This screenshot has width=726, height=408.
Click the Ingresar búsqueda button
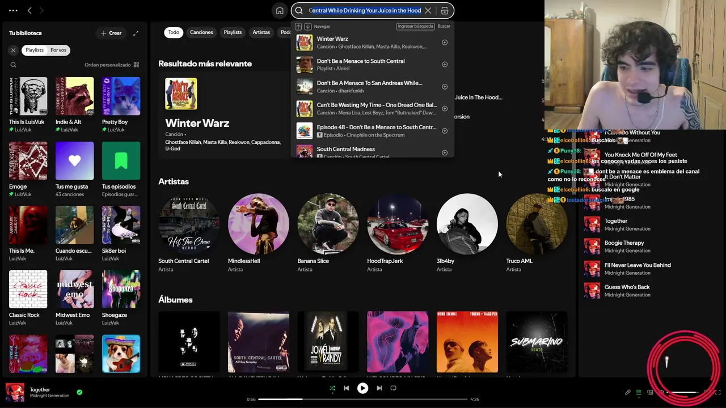coord(416,26)
